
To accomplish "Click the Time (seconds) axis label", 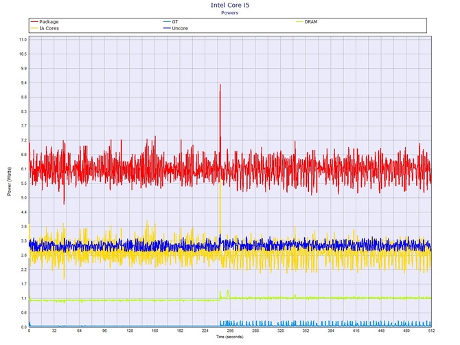I will tap(230, 337).
